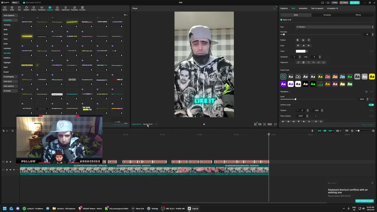Image resolution: width=377 pixels, height=212 pixels.
Task: Set case to title case Tt
Action: coord(309,46)
